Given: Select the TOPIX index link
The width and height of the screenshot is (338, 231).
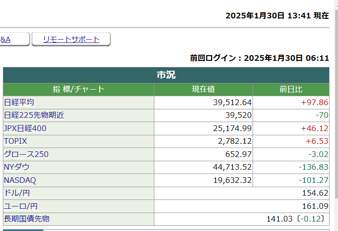Looking at the screenshot, I should tap(16, 141).
